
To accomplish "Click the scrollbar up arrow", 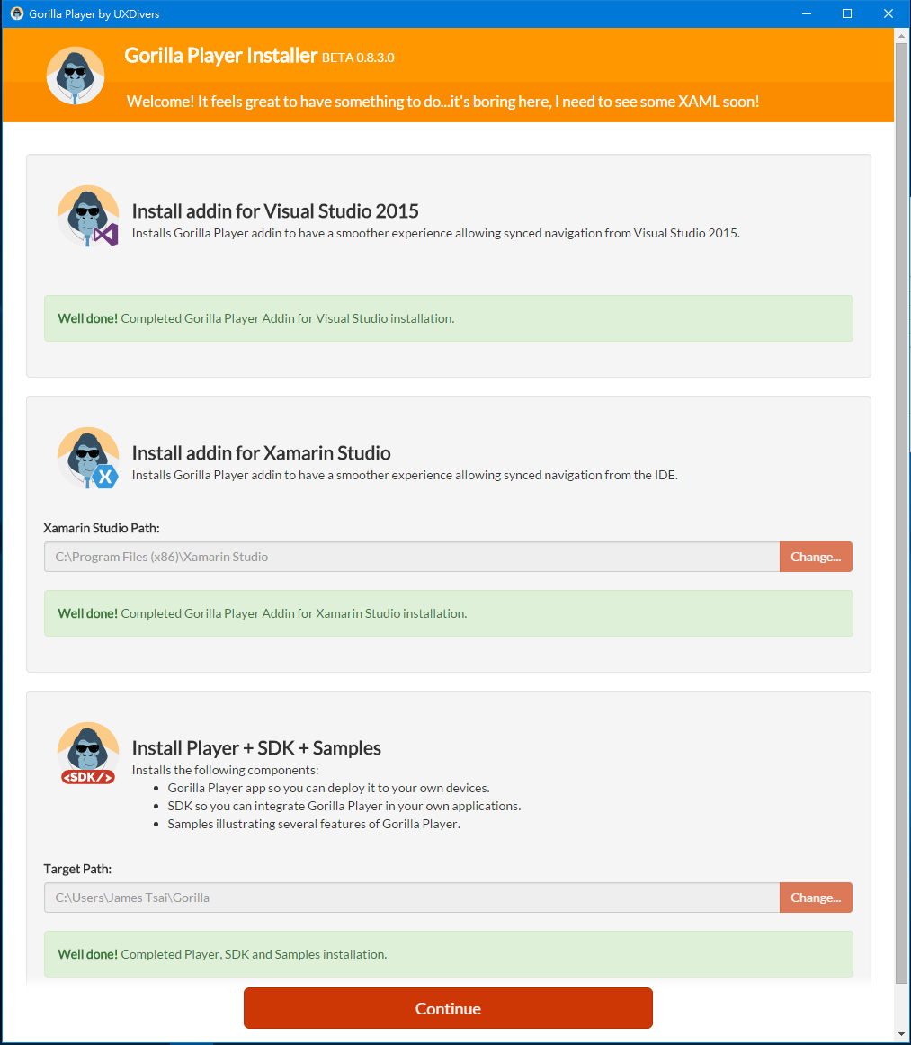I will (901, 34).
